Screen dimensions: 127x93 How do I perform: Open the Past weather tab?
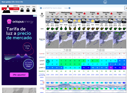click(x=34, y=9)
